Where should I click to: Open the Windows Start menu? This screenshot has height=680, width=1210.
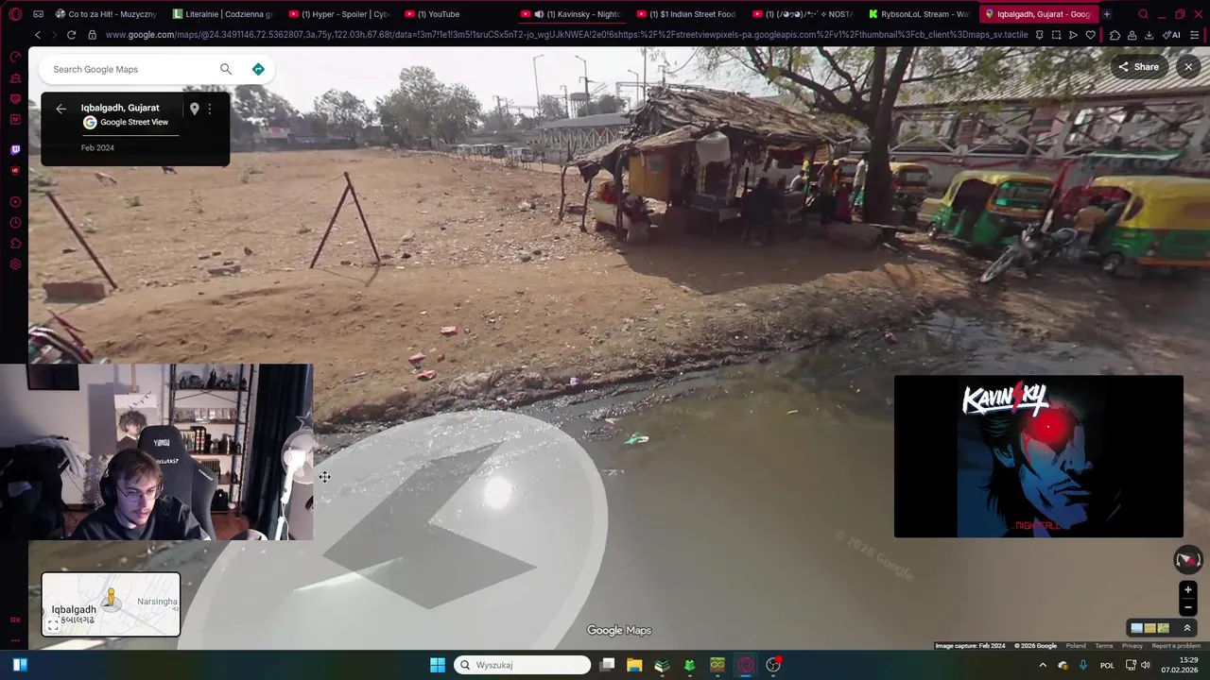point(438,665)
